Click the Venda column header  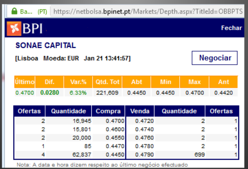point(140,111)
